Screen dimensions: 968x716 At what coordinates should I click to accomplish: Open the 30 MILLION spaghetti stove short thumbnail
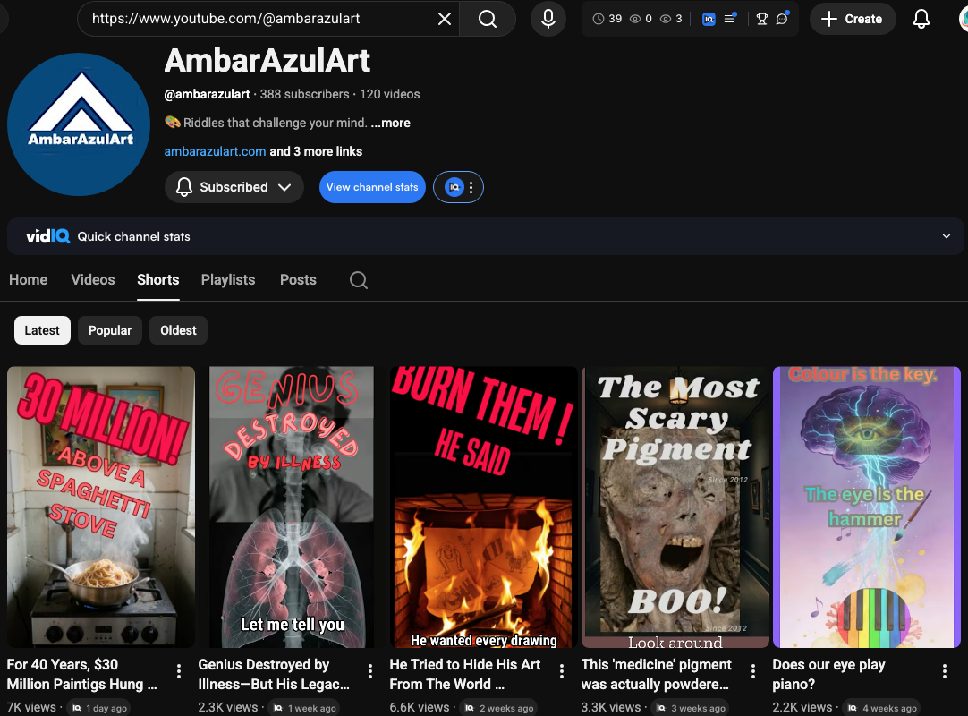pos(101,507)
